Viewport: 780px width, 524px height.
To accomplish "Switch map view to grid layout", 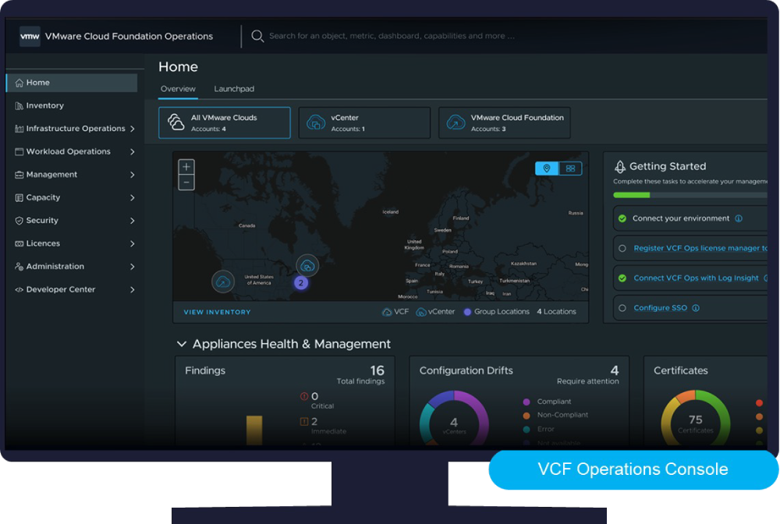I will click(x=569, y=168).
